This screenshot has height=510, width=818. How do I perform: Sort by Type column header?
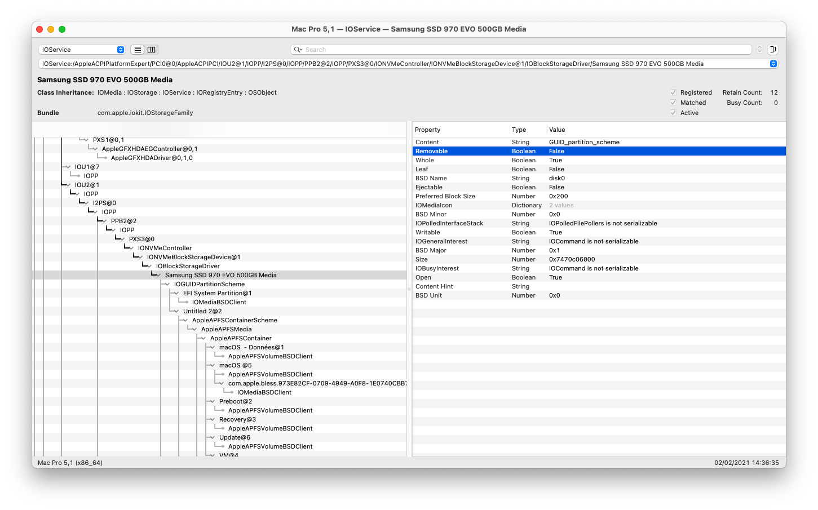tap(528, 130)
